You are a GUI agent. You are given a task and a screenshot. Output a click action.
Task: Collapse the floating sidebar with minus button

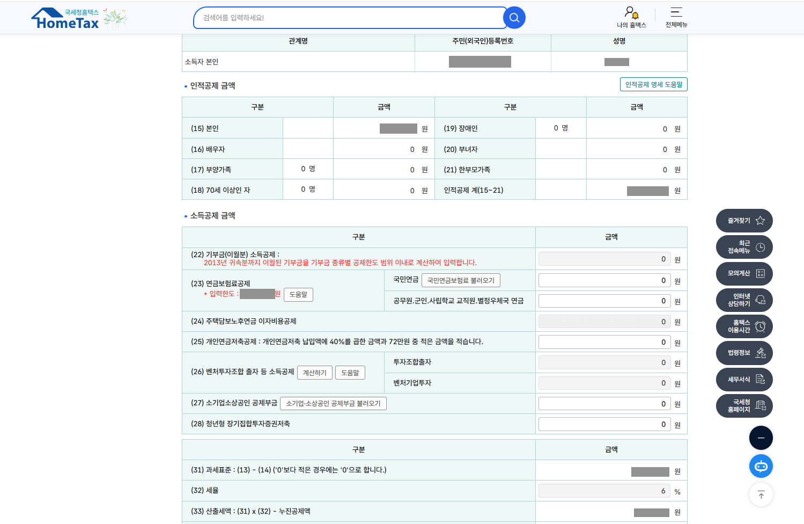tap(761, 438)
